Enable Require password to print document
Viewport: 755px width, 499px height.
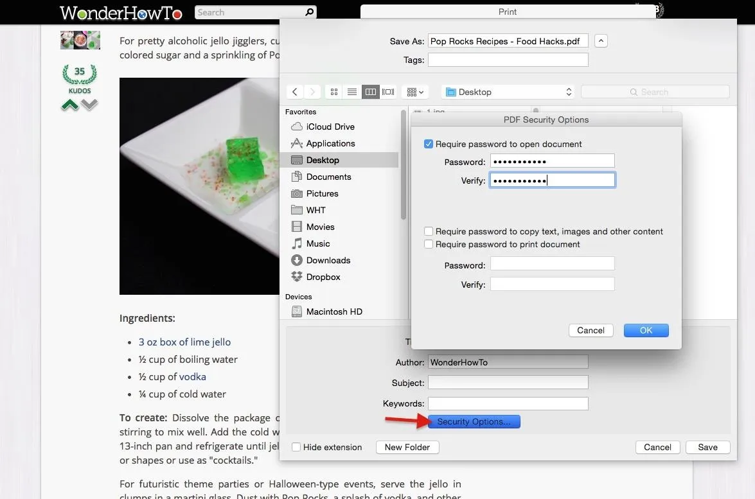coord(429,244)
